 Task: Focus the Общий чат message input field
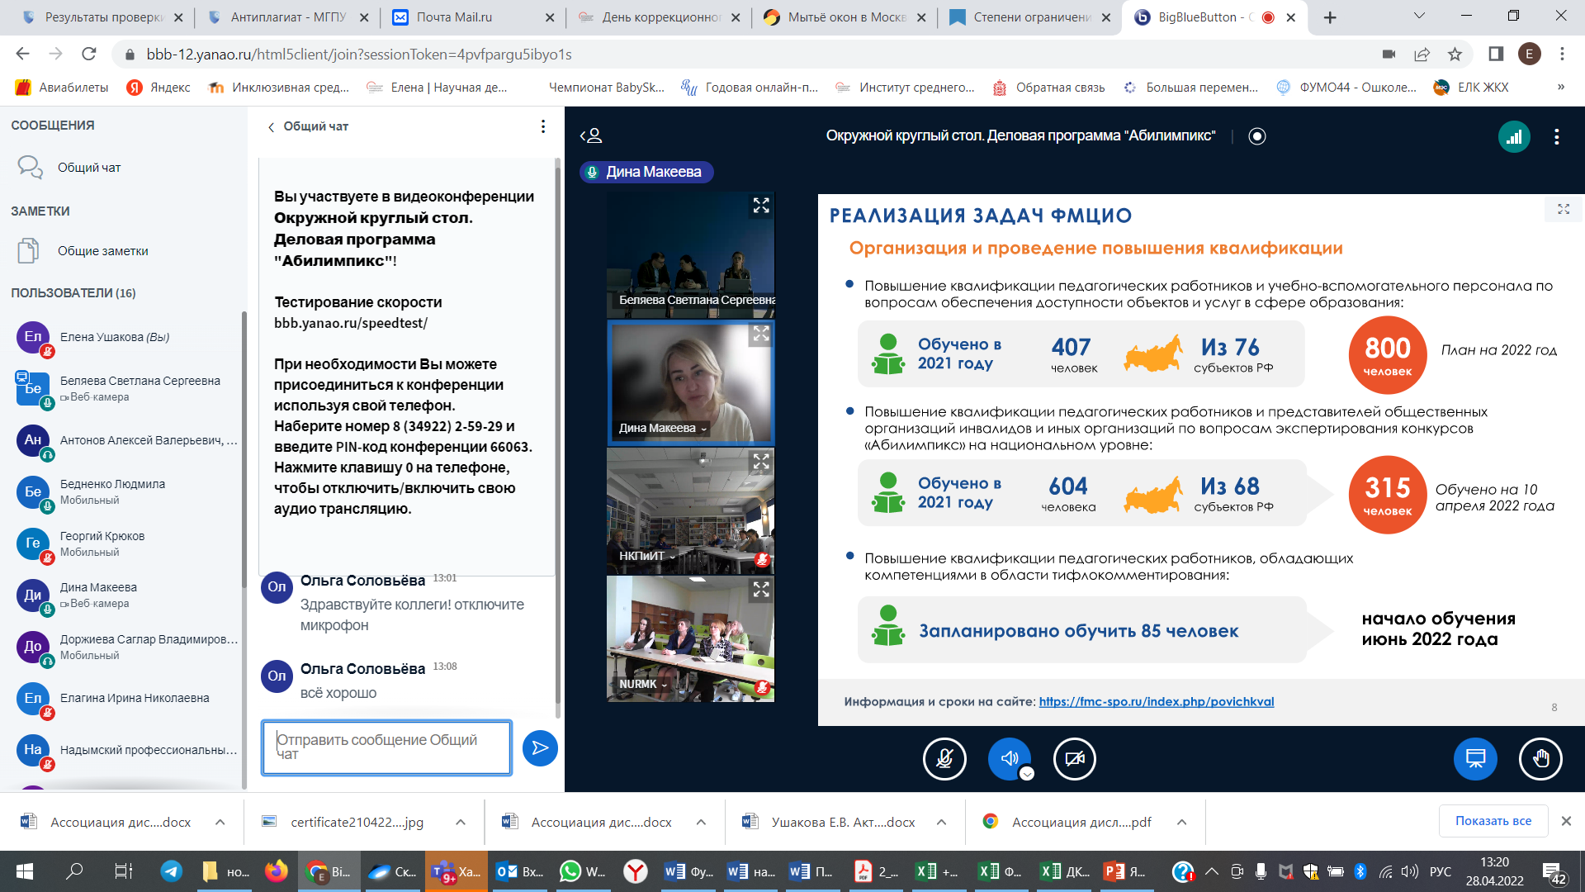(x=386, y=747)
